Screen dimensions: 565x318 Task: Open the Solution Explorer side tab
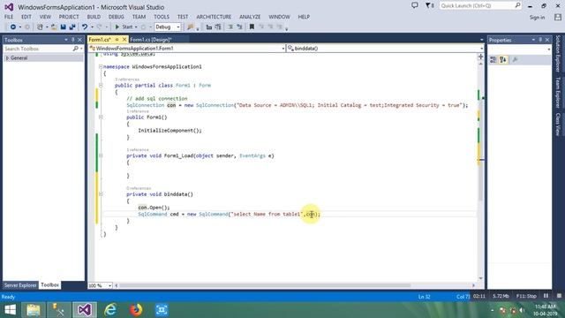pyautogui.click(x=558, y=53)
